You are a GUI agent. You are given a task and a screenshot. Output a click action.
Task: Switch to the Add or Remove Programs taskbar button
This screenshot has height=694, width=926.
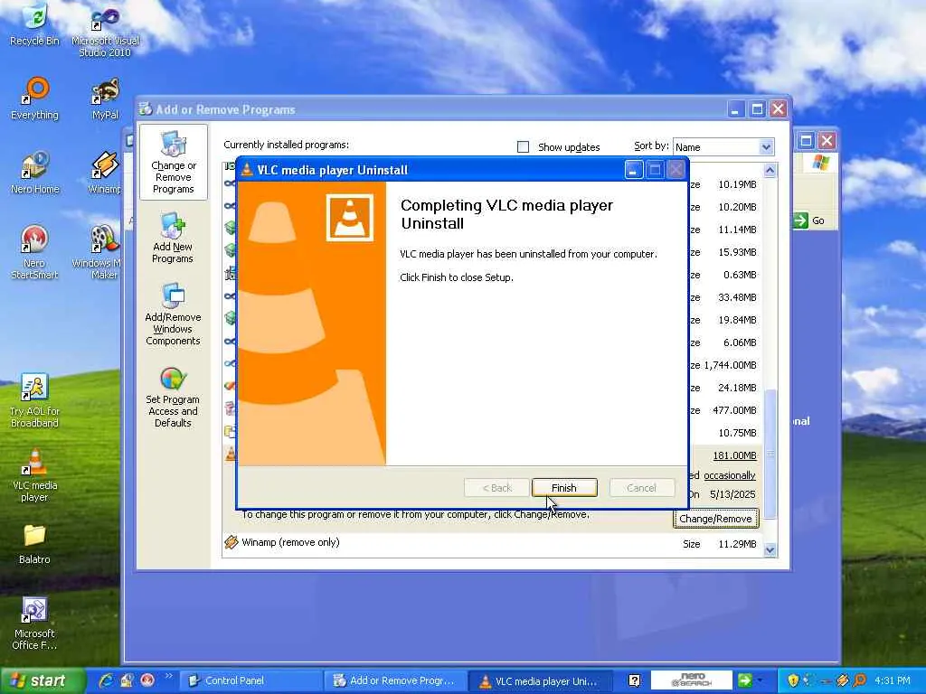point(394,680)
